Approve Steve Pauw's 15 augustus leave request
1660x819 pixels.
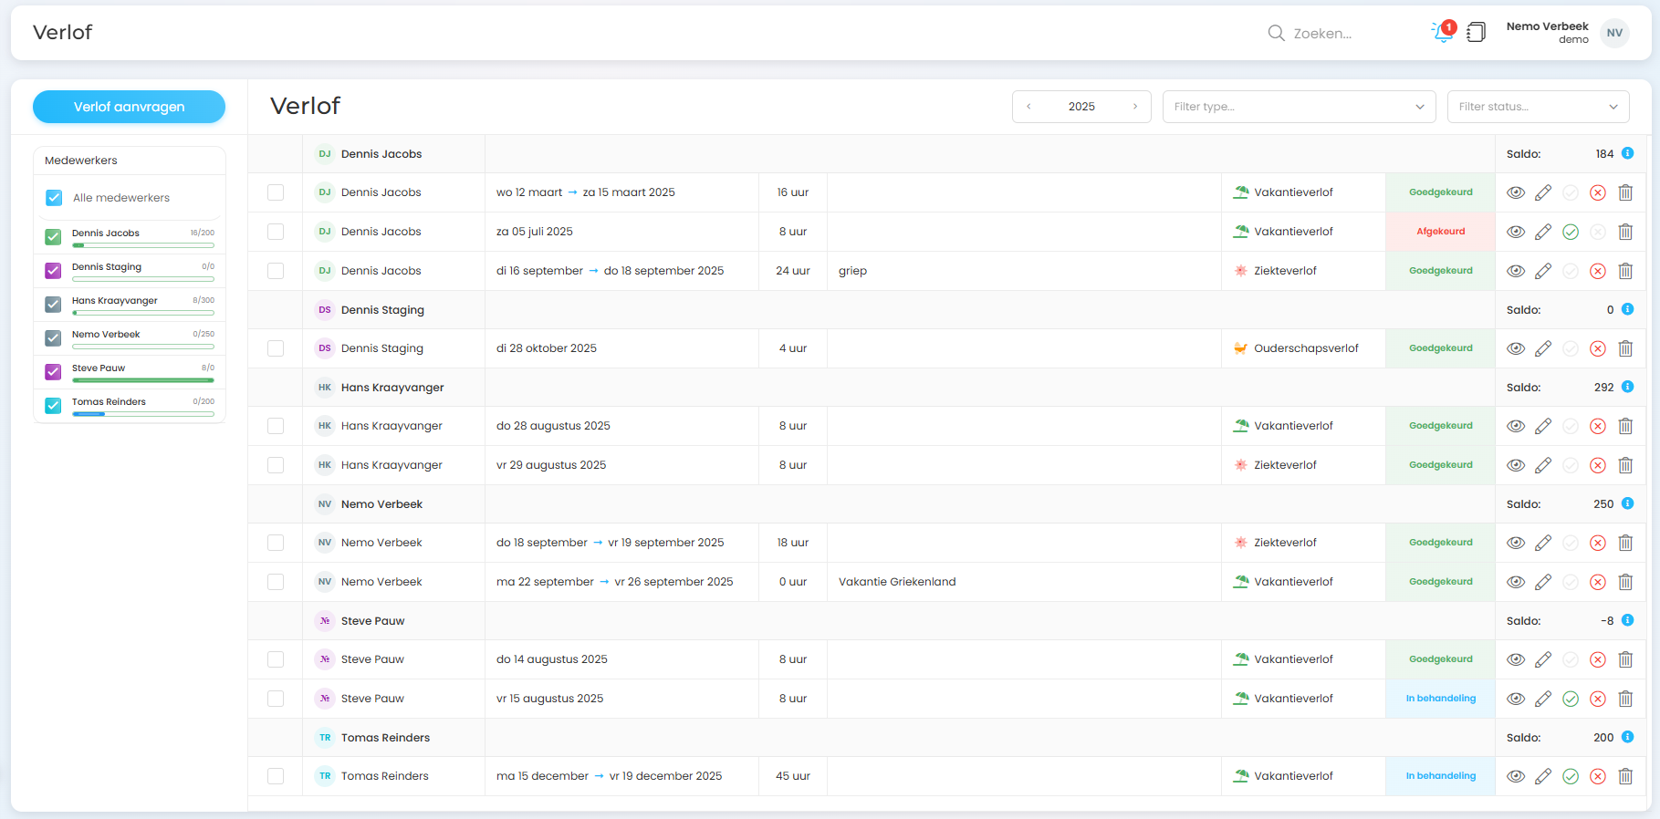tap(1571, 699)
